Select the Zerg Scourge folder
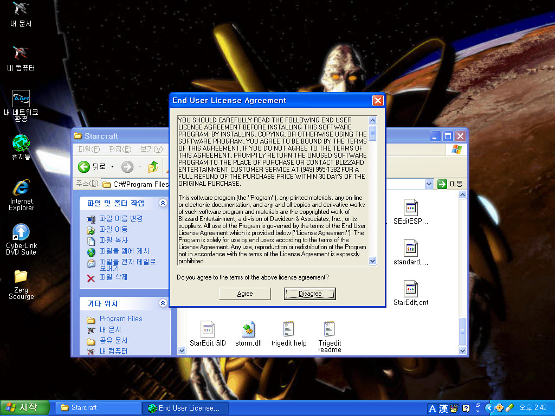555x416 pixels. point(21,284)
